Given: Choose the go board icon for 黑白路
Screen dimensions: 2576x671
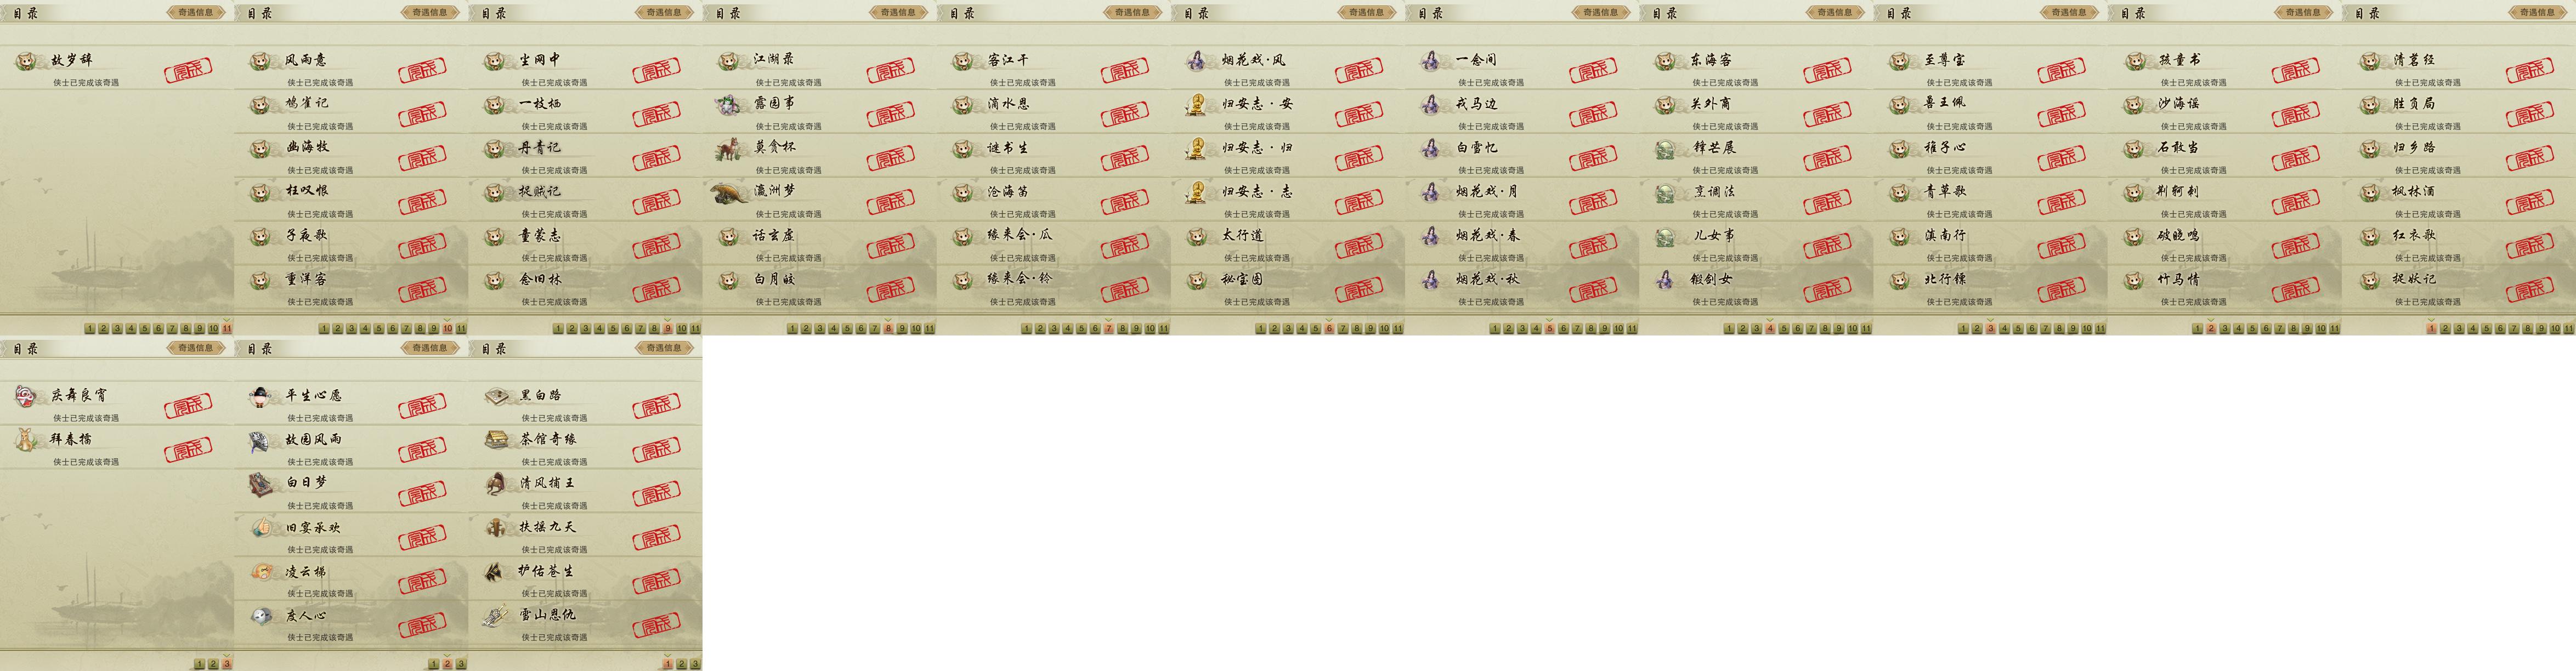Looking at the screenshot, I should click(x=495, y=396).
